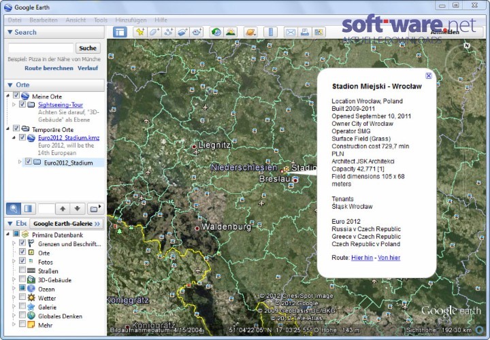Record a tour with camera icon
This screenshot has width=490, height=340.
click(x=197, y=32)
